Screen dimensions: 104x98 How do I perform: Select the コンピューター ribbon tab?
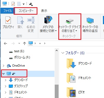26,11
